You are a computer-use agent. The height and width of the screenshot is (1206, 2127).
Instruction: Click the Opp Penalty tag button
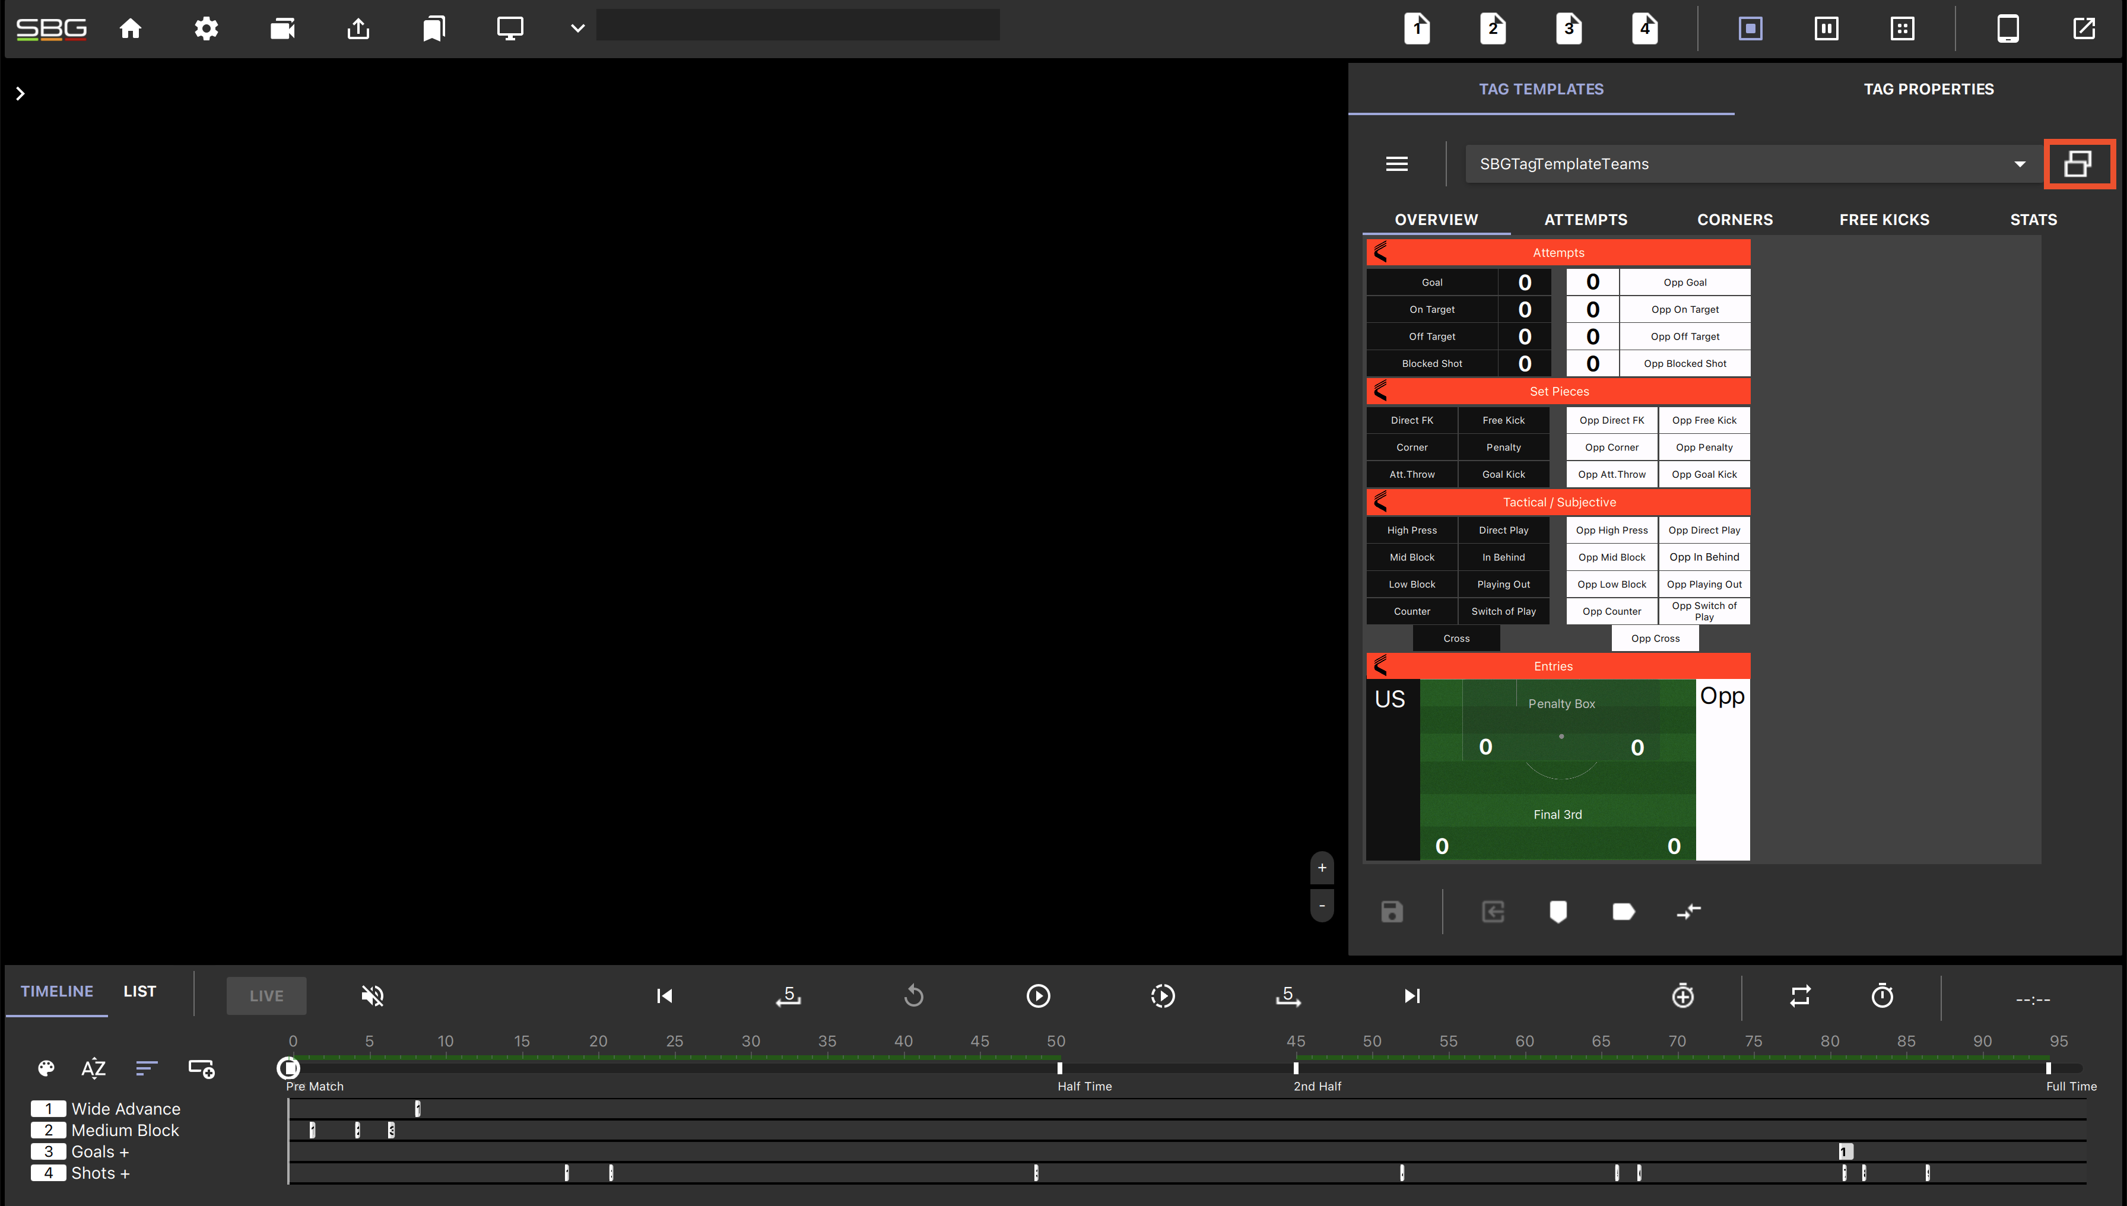[x=1704, y=446]
